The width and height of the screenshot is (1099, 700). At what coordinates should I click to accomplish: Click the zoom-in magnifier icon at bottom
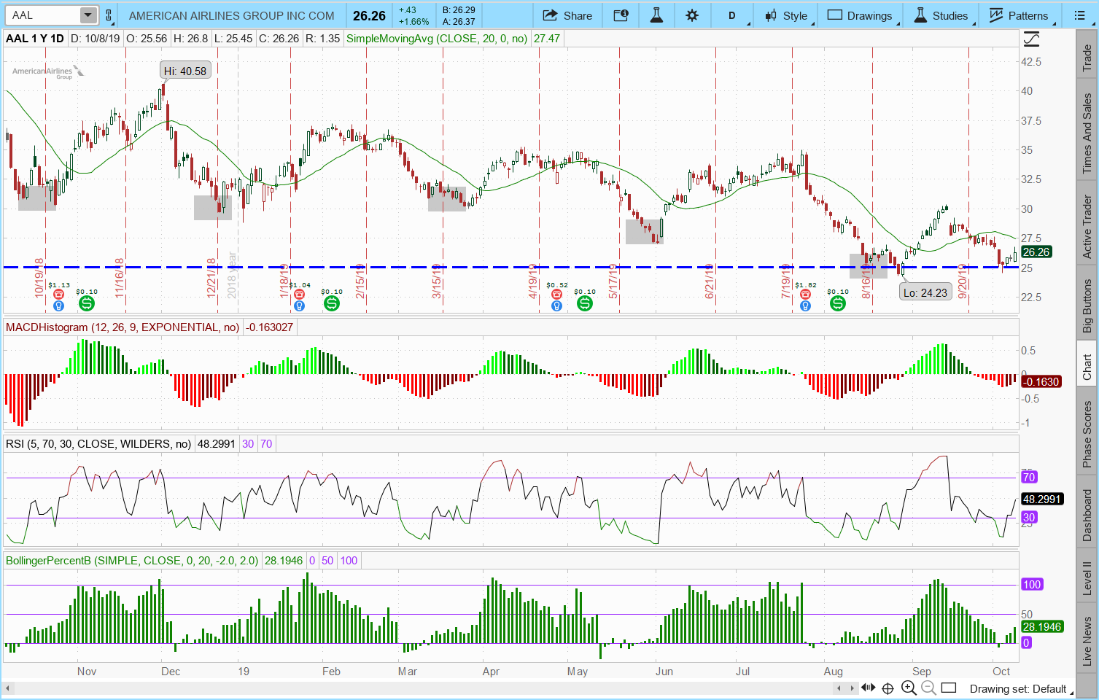coord(909,688)
